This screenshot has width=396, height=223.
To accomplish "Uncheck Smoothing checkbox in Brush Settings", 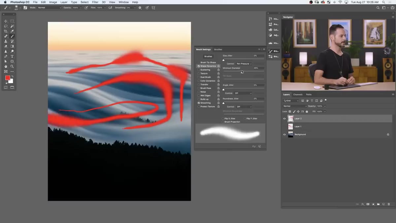I will [x=199, y=103].
